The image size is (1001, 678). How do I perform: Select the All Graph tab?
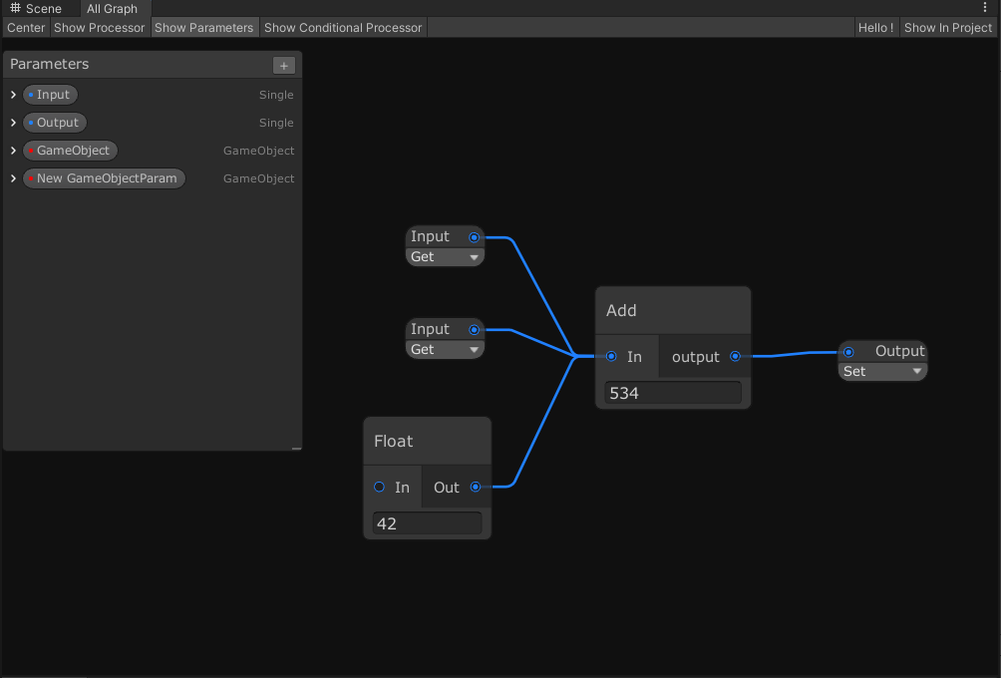tap(112, 9)
